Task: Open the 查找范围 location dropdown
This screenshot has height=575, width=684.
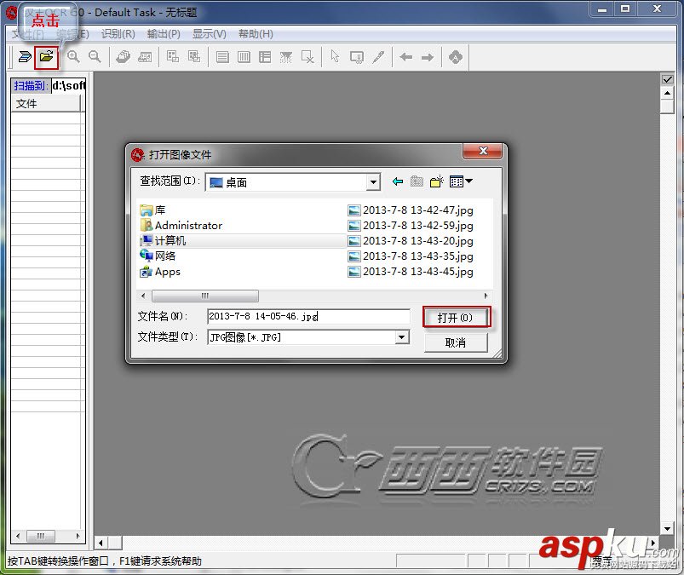Action: (x=373, y=181)
